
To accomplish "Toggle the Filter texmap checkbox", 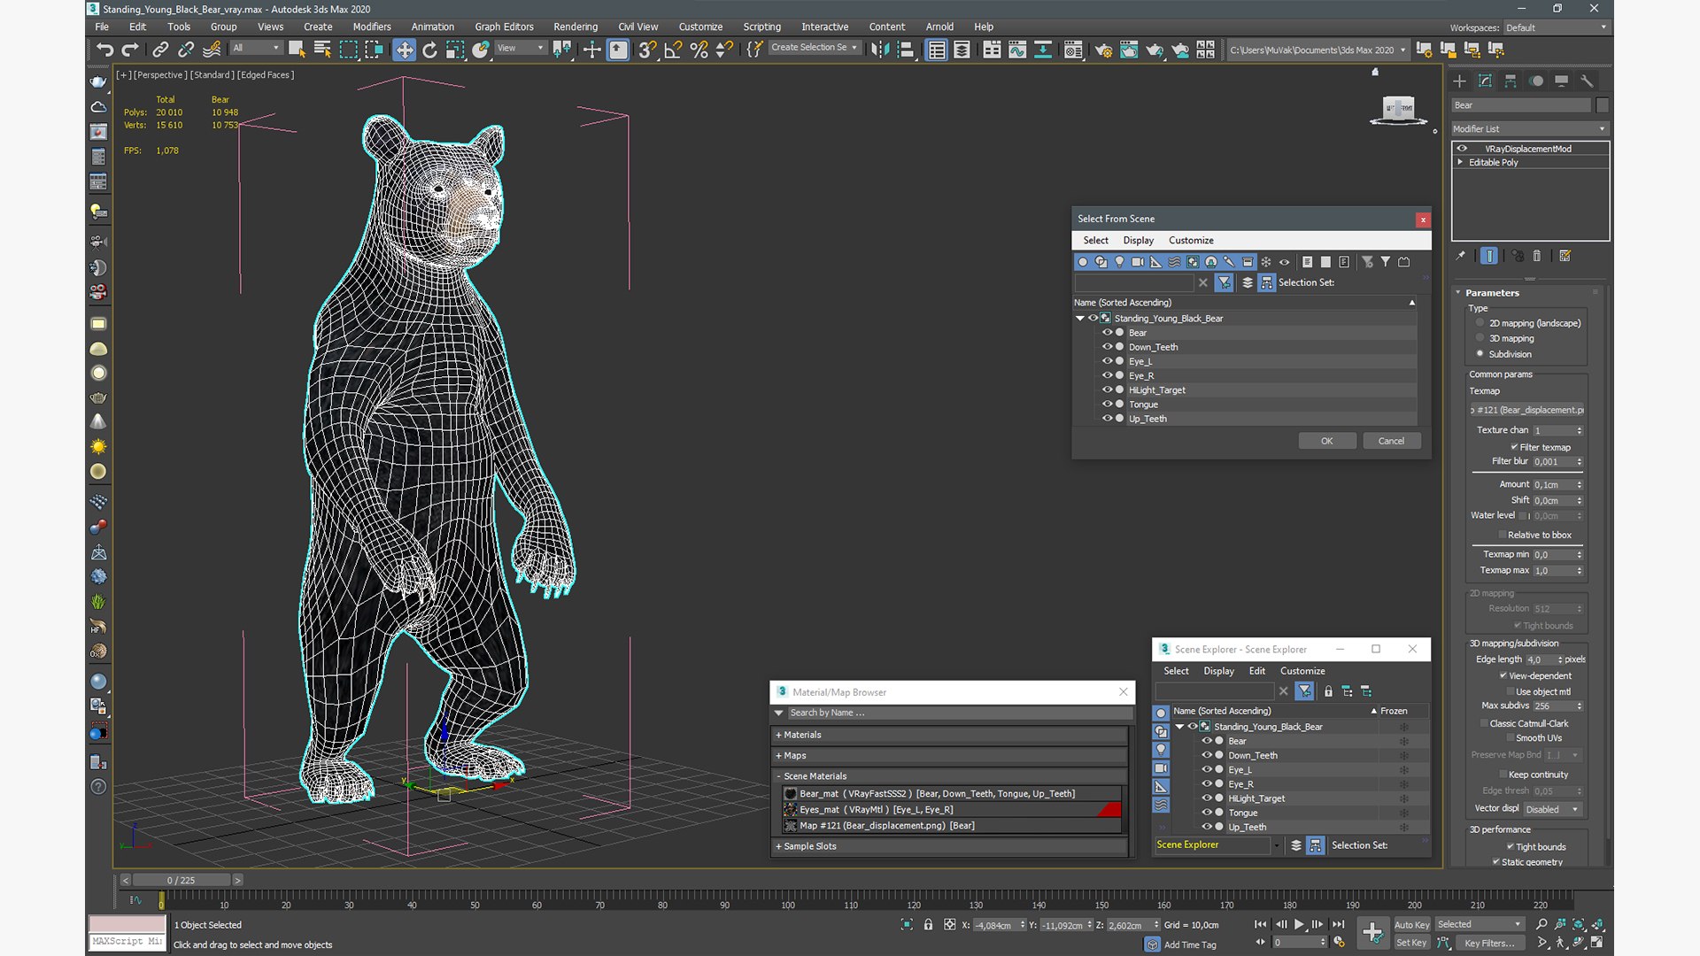I will point(1514,447).
